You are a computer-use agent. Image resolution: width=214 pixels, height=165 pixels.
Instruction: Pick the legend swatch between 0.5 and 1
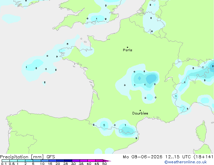pyautogui.click(x=14, y=161)
